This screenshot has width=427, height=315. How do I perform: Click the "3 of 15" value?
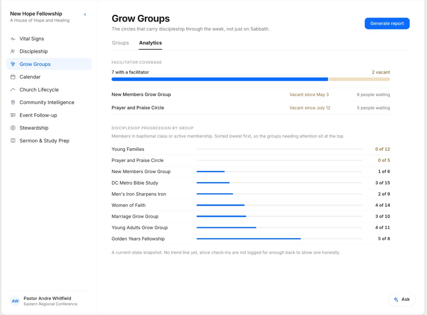coord(382,183)
